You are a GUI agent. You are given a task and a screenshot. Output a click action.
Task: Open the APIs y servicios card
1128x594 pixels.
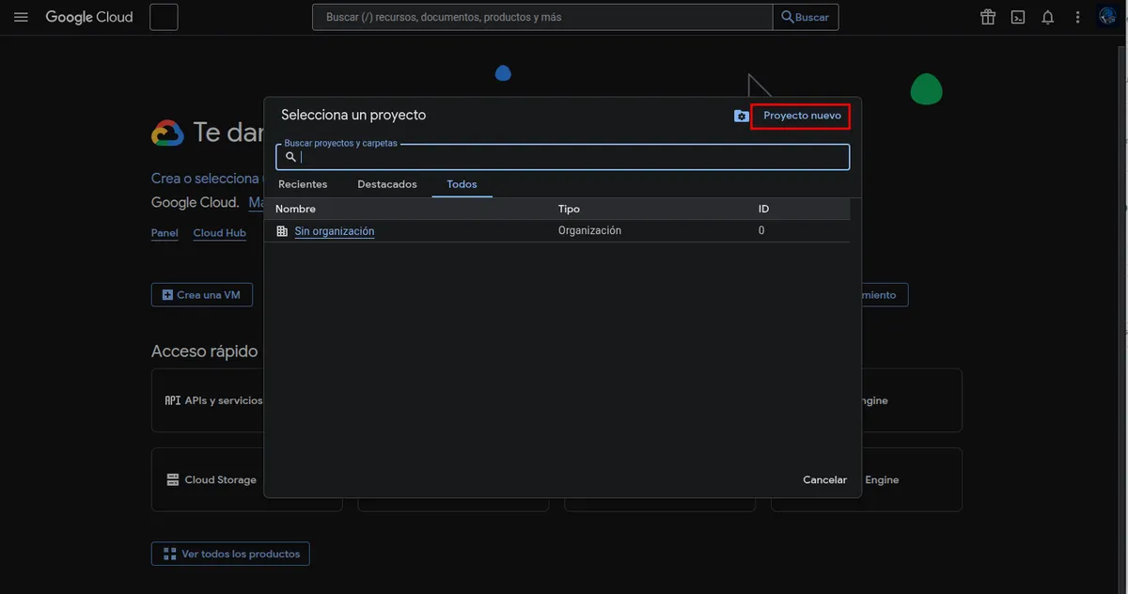pos(209,400)
